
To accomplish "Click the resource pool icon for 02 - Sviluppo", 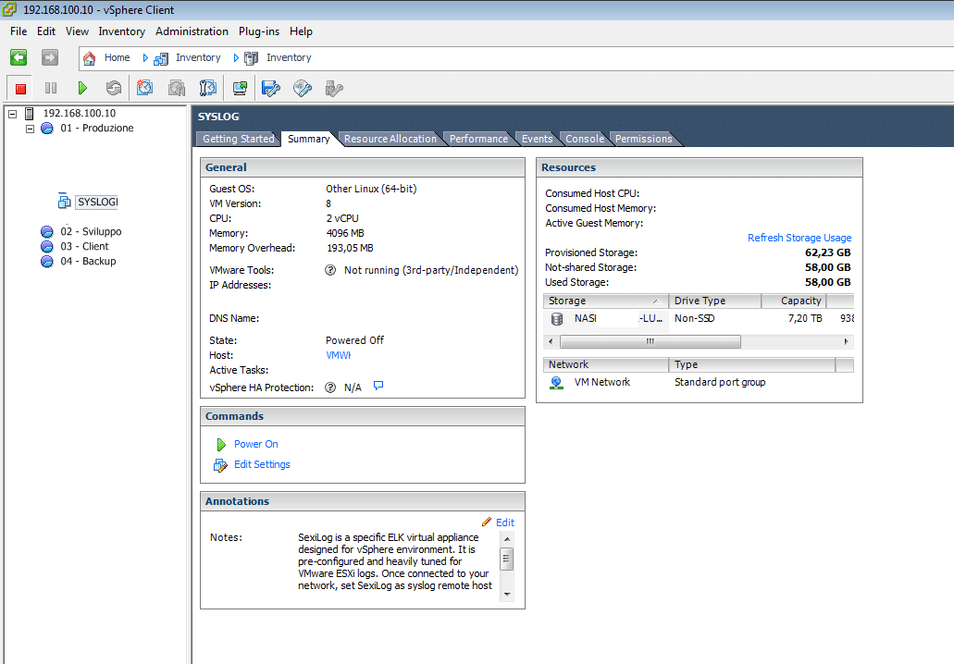I will point(47,232).
